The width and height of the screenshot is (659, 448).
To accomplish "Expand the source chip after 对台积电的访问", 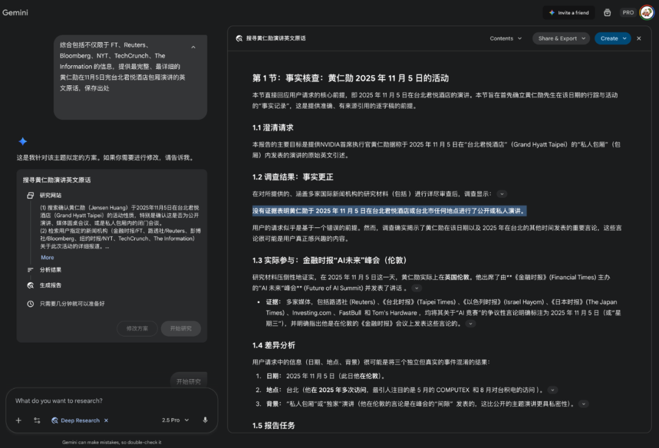I will click(x=553, y=390).
